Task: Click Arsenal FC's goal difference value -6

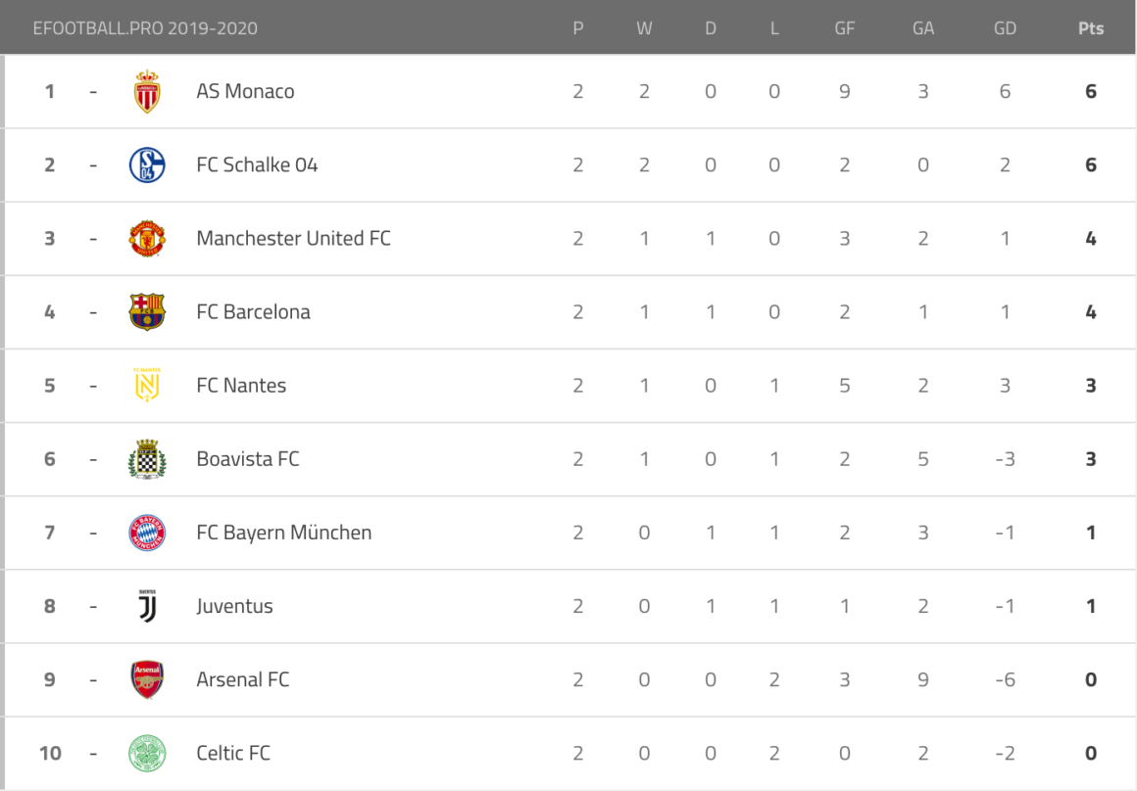Action: coord(1005,679)
